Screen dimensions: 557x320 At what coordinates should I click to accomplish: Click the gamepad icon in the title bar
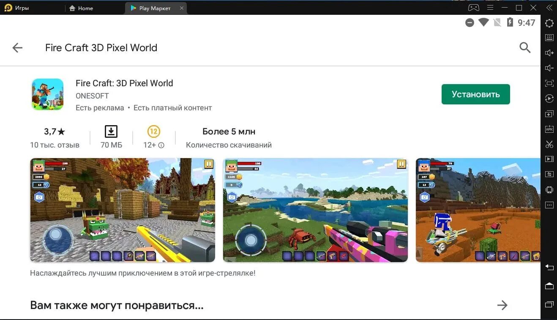point(473,7)
